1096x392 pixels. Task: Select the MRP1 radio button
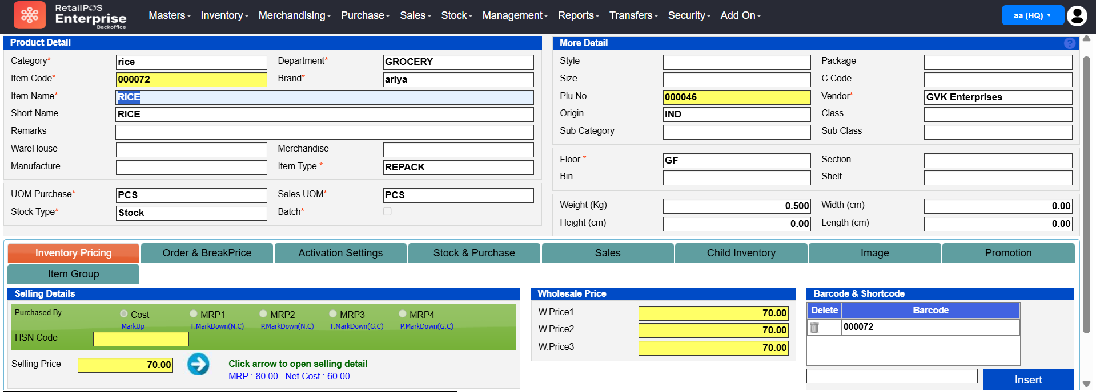[194, 314]
